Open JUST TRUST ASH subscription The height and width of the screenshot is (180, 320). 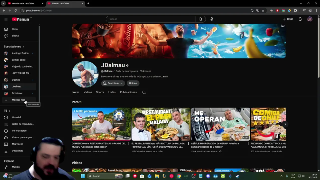[x=19, y=73]
